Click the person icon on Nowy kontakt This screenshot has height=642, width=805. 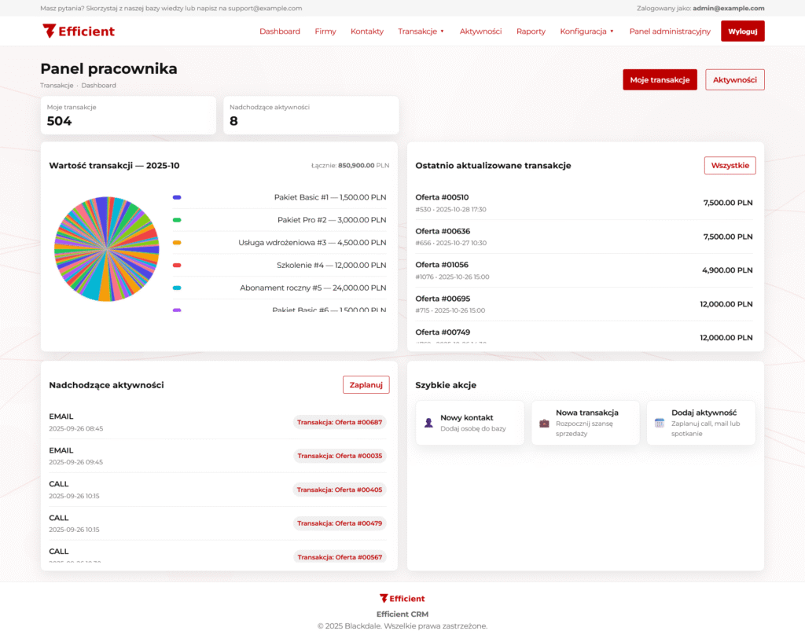pyautogui.click(x=428, y=423)
